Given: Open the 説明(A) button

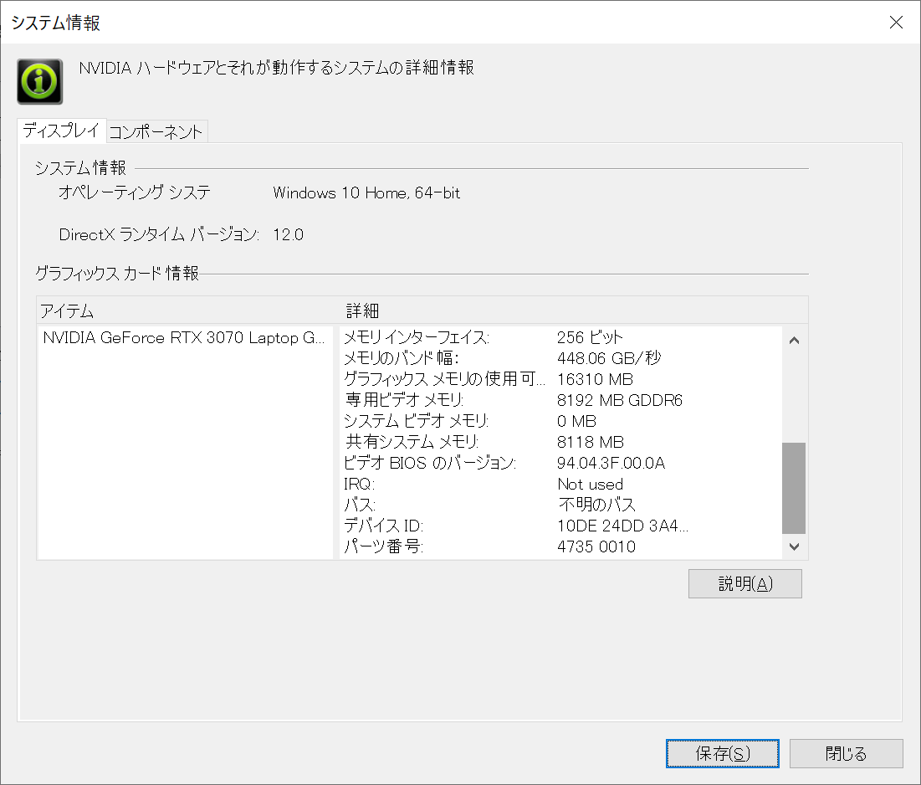Looking at the screenshot, I should click(744, 583).
